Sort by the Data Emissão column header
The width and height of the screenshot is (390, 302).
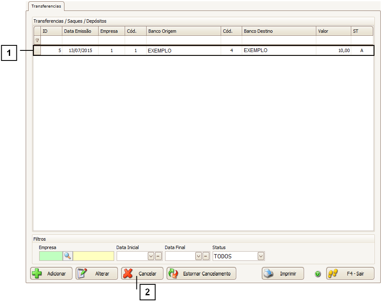click(x=80, y=31)
